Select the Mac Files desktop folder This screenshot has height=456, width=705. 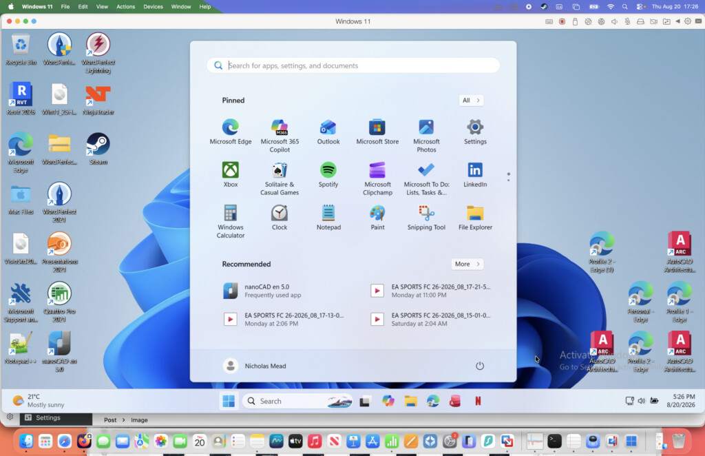21,199
